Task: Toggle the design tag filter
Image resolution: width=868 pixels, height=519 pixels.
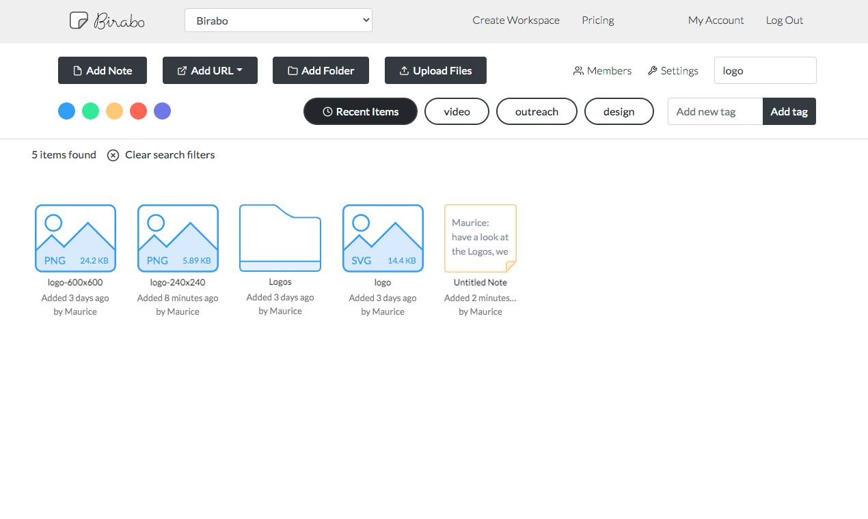Action: (619, 111)
